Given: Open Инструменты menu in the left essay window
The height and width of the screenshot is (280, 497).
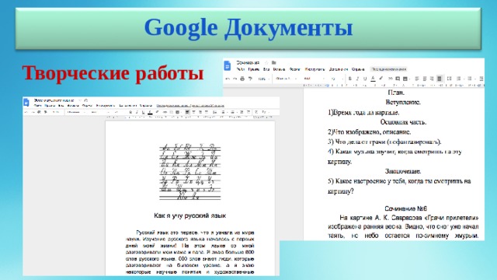Looking at the screenshot, I should point(106,106).
